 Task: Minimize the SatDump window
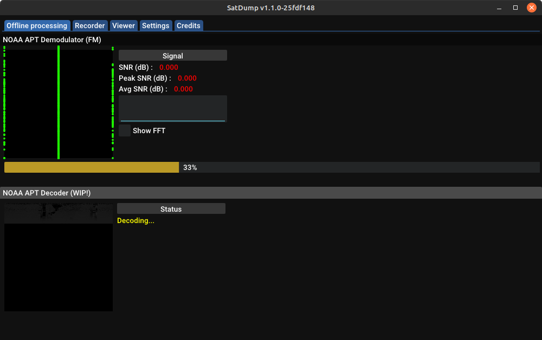498,8
